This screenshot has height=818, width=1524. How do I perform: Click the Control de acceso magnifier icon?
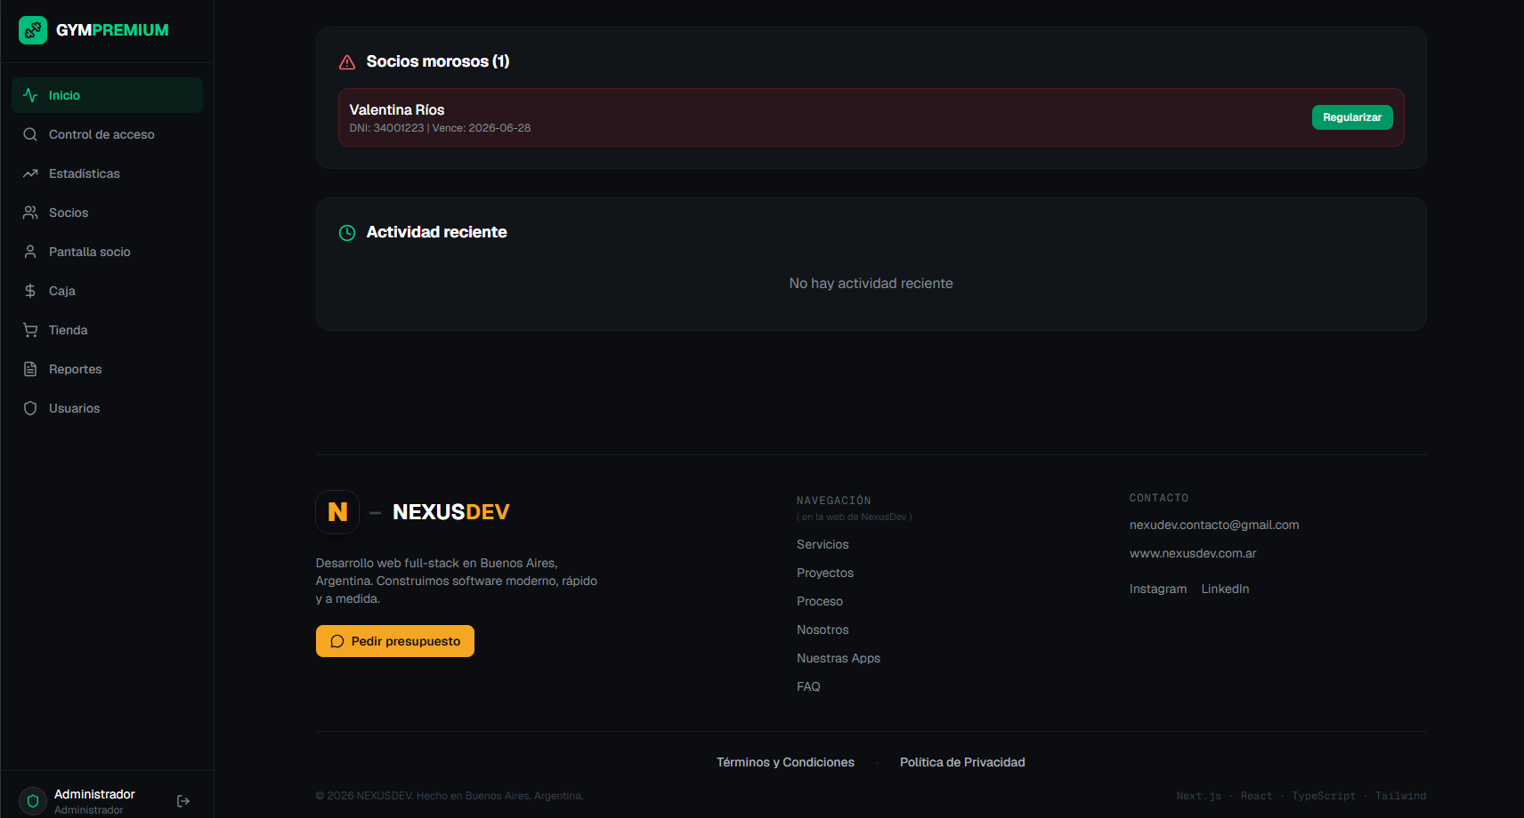point(30,134)
